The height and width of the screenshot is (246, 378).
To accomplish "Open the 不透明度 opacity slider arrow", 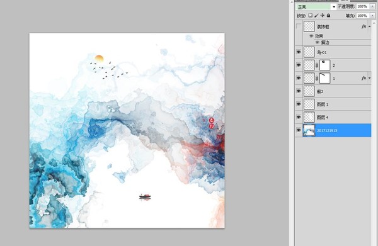I will (372, 6).
